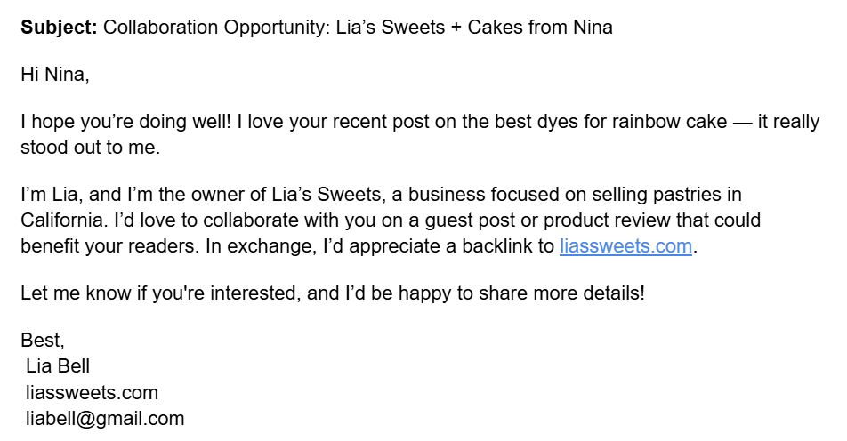
Task: Click the signature name "Lia Bell"
Action: pyautogui.click(x=59, y=365)
